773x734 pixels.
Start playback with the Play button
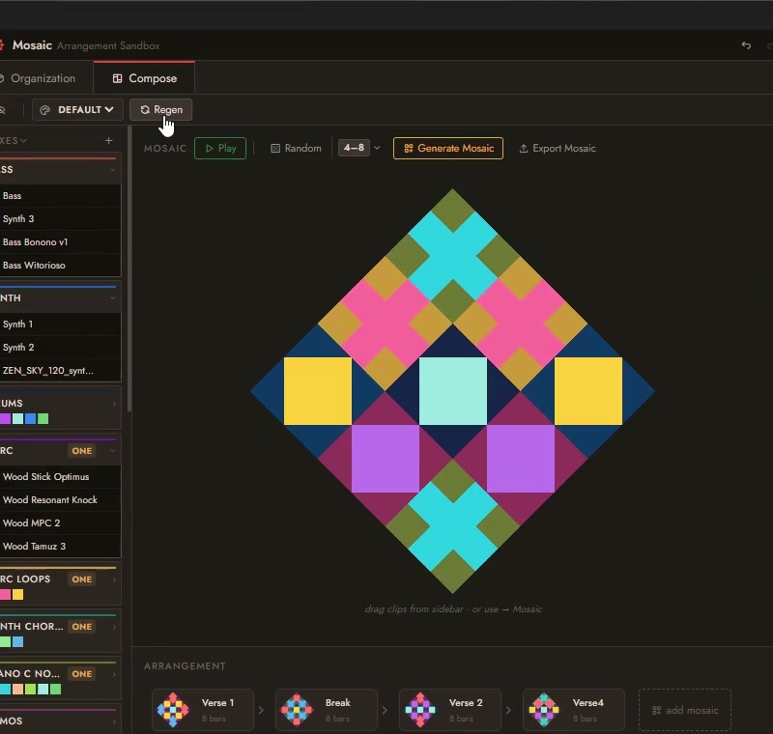[220, 149]
